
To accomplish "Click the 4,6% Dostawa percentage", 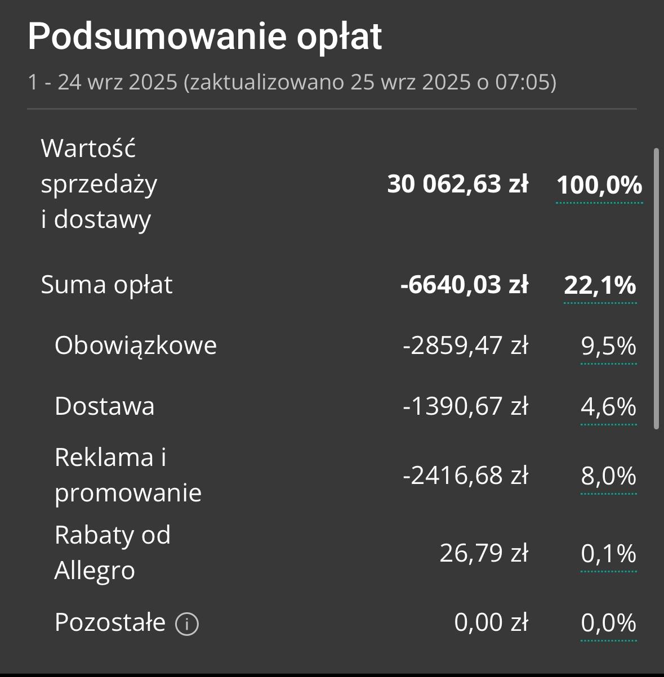I will click(x=608, y=406).
